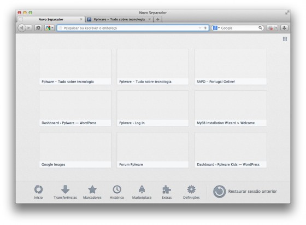Open the Google Images tile
The image size is (306, 225).
(x=75, y=150)
